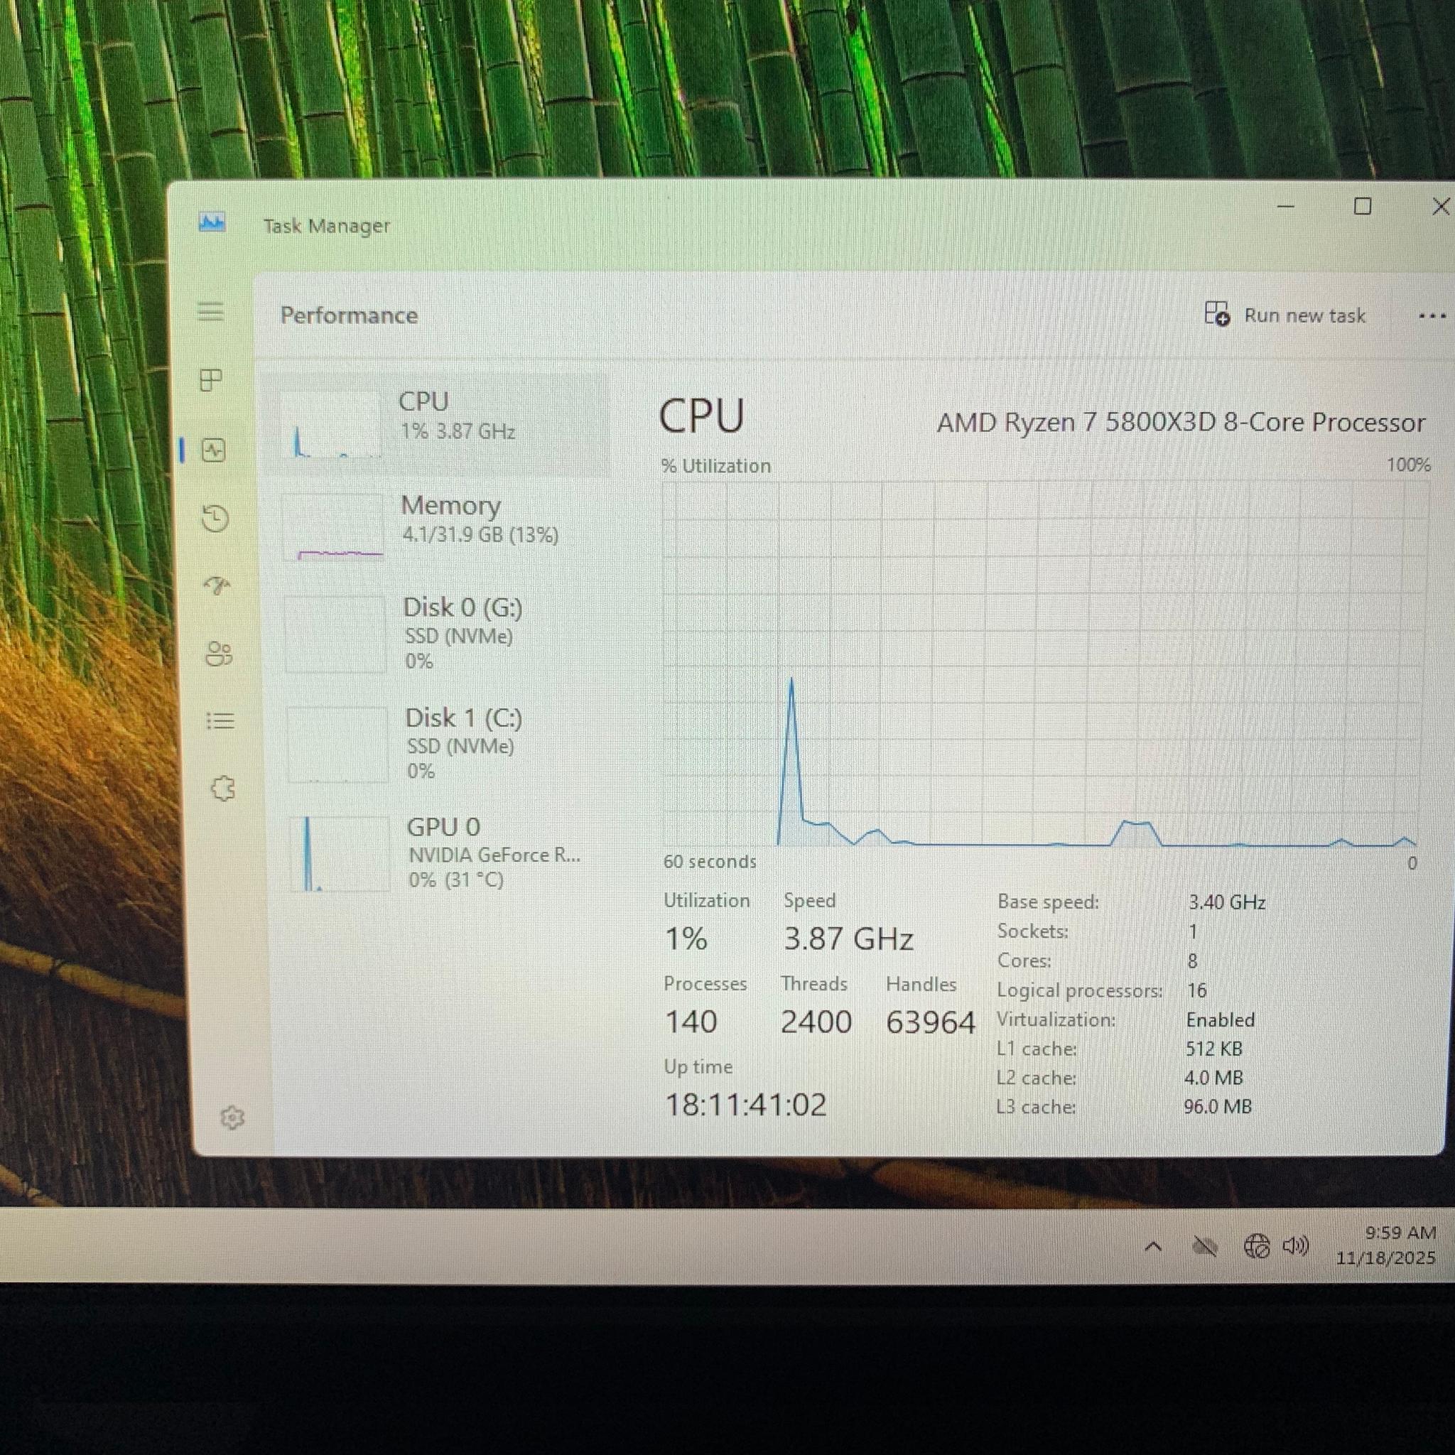Click the AMD Ryzen 7 5800X3D processor name
1455x1455 pixels.
(1180, 423)
